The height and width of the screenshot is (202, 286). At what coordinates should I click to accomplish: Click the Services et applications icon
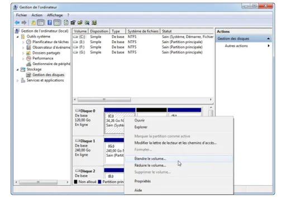[x=23, y=81]
